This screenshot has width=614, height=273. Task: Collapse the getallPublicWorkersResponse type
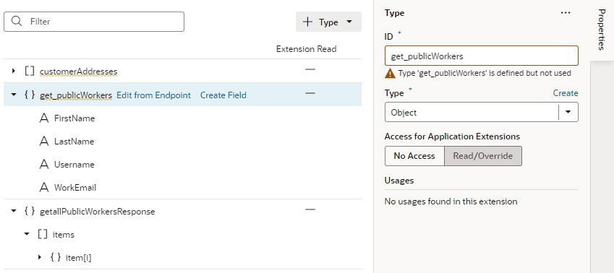click(14, 211)
